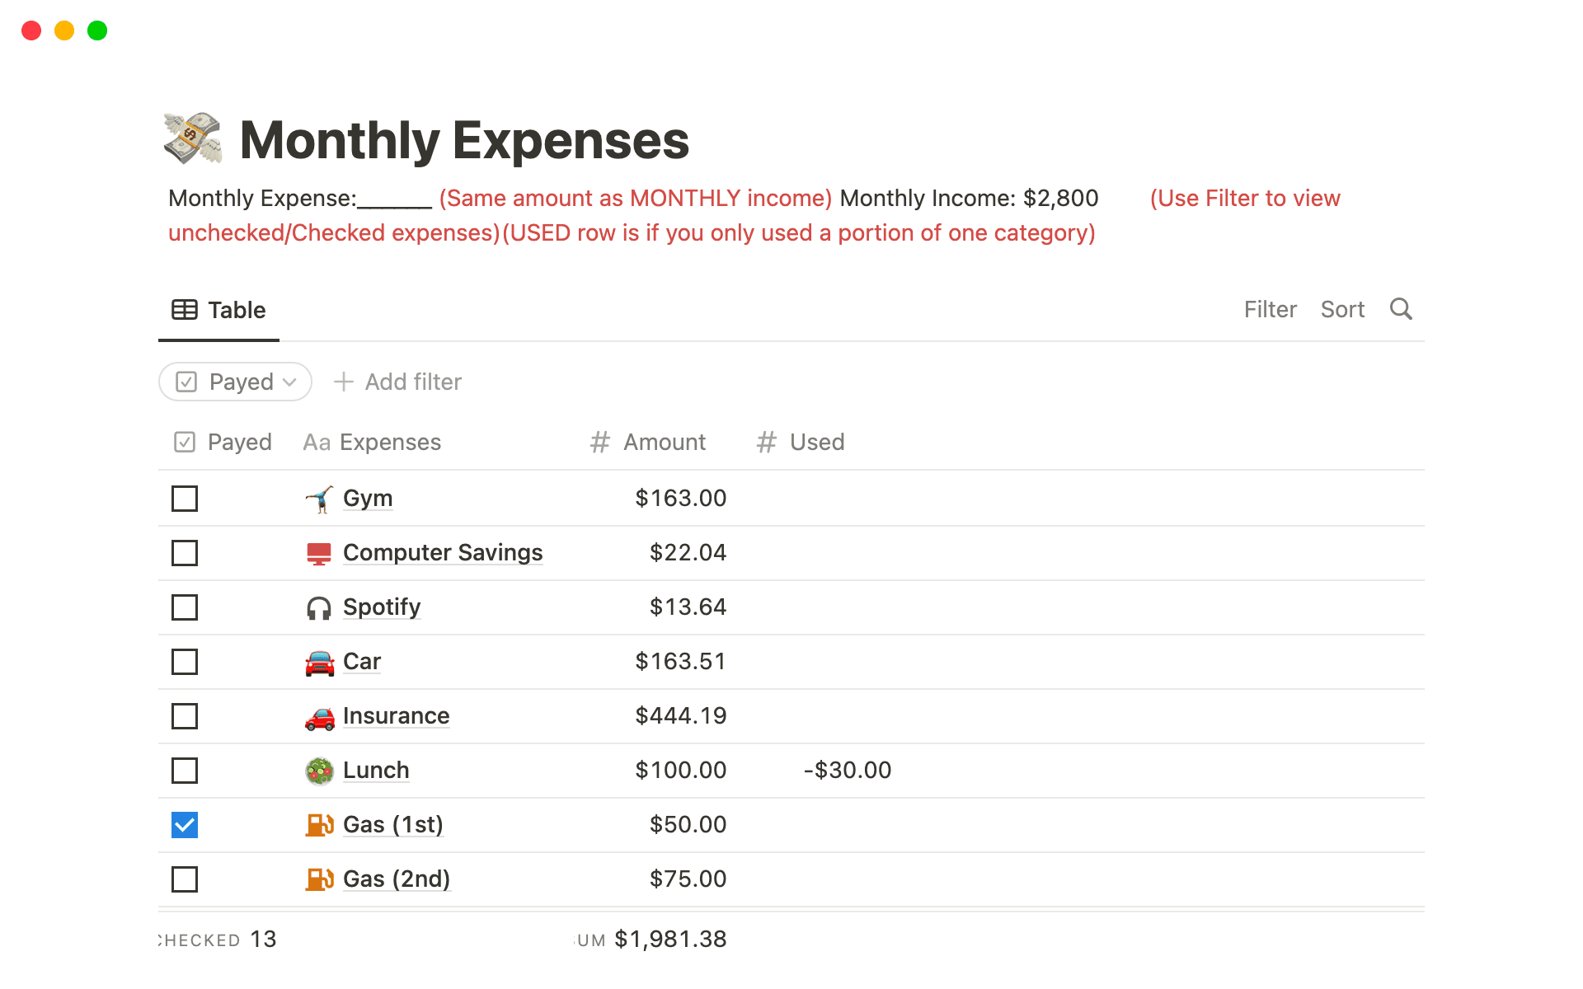Check the Gym payed checkbox
This screenshot has height=989, width=1583.
pos(185,499)
